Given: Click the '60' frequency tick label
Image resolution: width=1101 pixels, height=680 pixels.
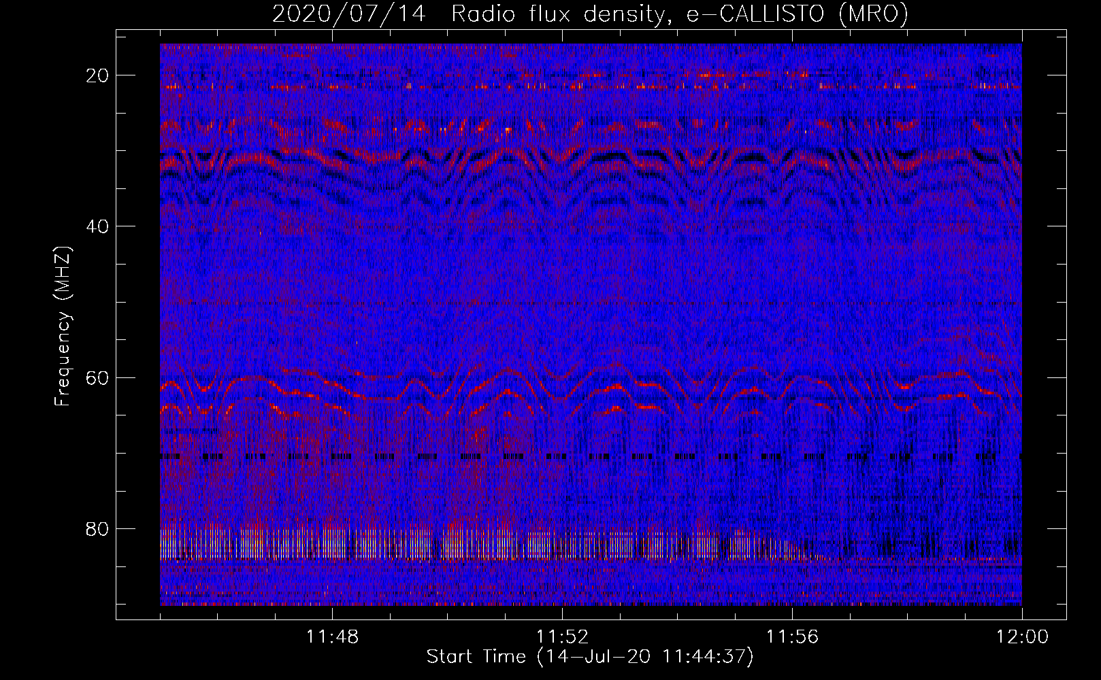Looking at the screenshot, I should pyautogui.click(x=98, y=378).
